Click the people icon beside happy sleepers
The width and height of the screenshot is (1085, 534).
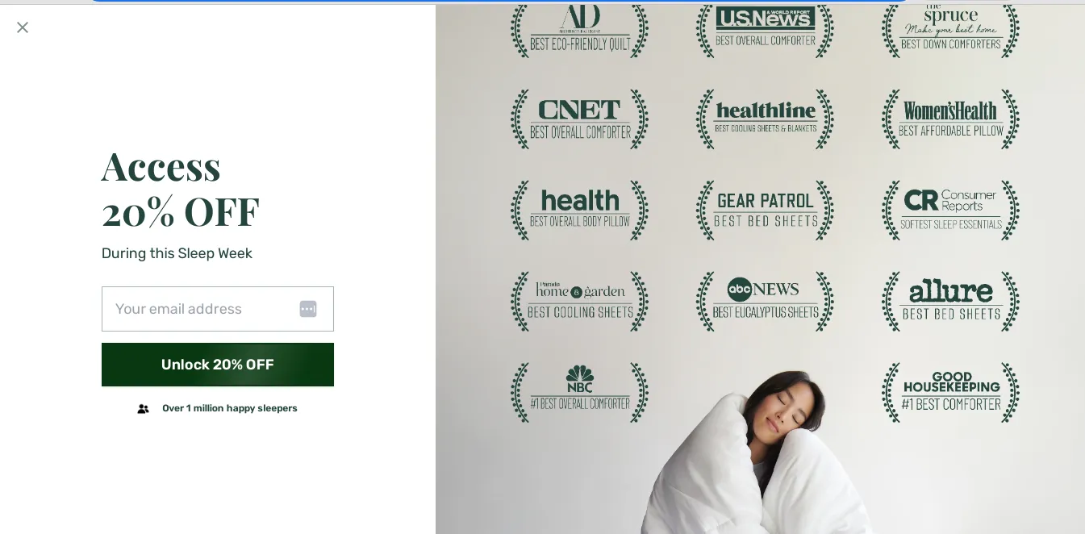click(x=144, y=409)
